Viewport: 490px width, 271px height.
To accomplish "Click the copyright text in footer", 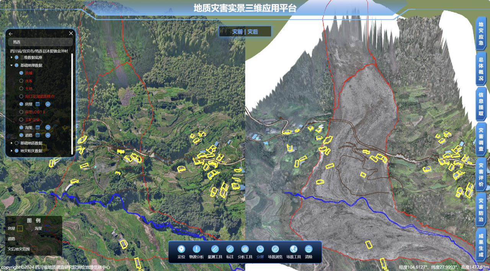I will point(56,268).
